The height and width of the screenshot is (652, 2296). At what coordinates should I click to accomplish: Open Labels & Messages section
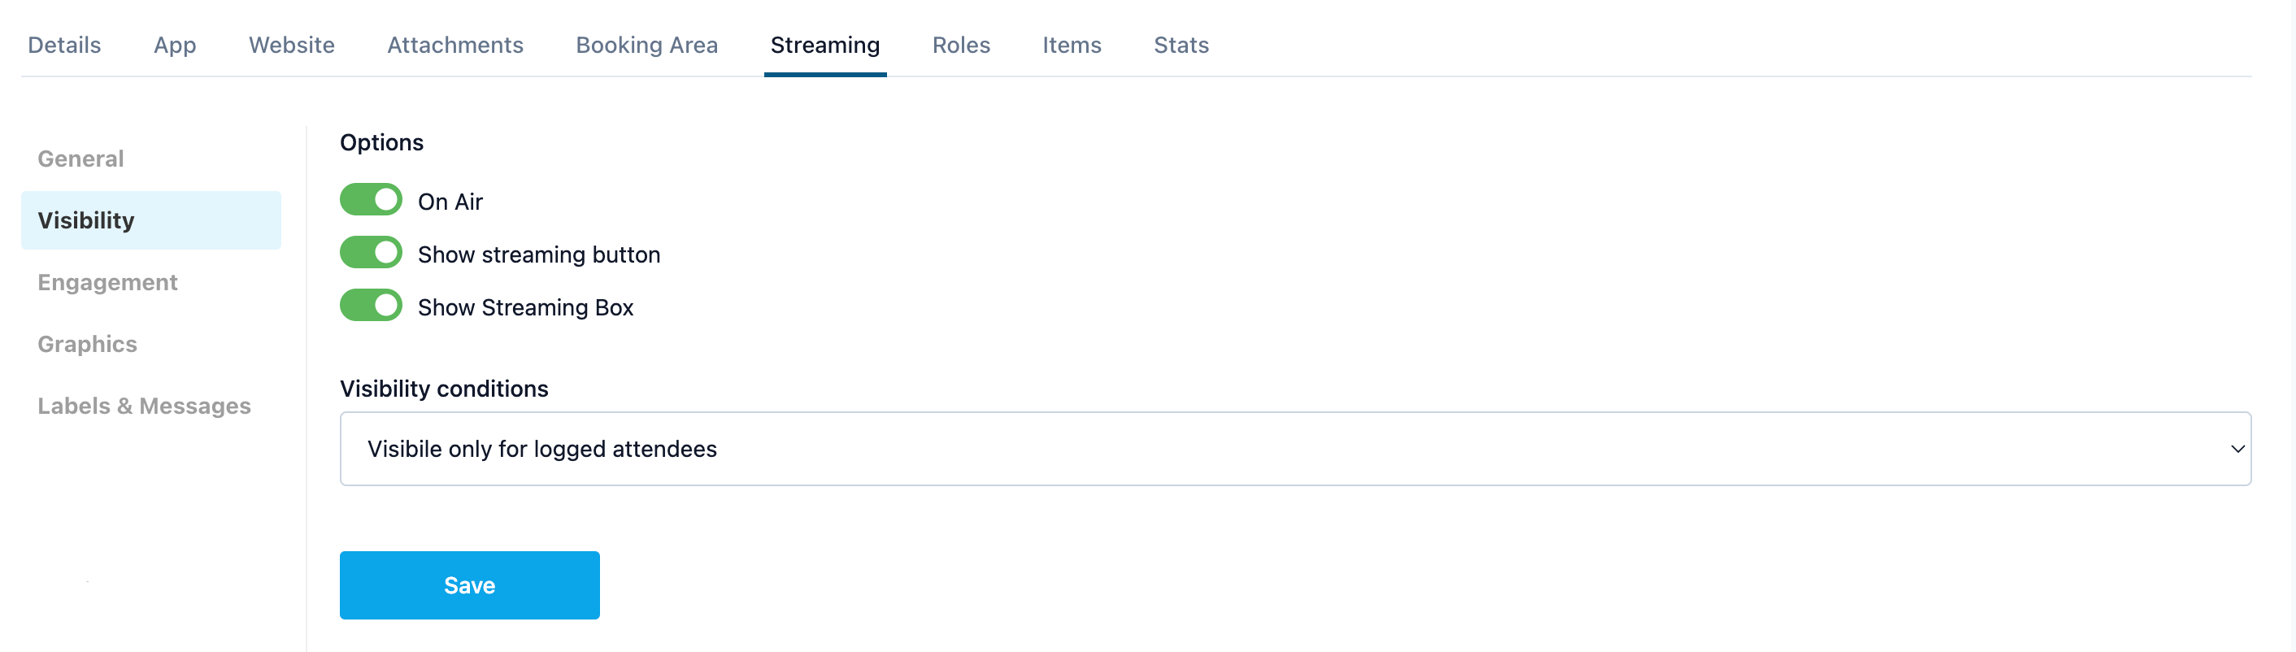pyautogui.click(x=145, y=406)
